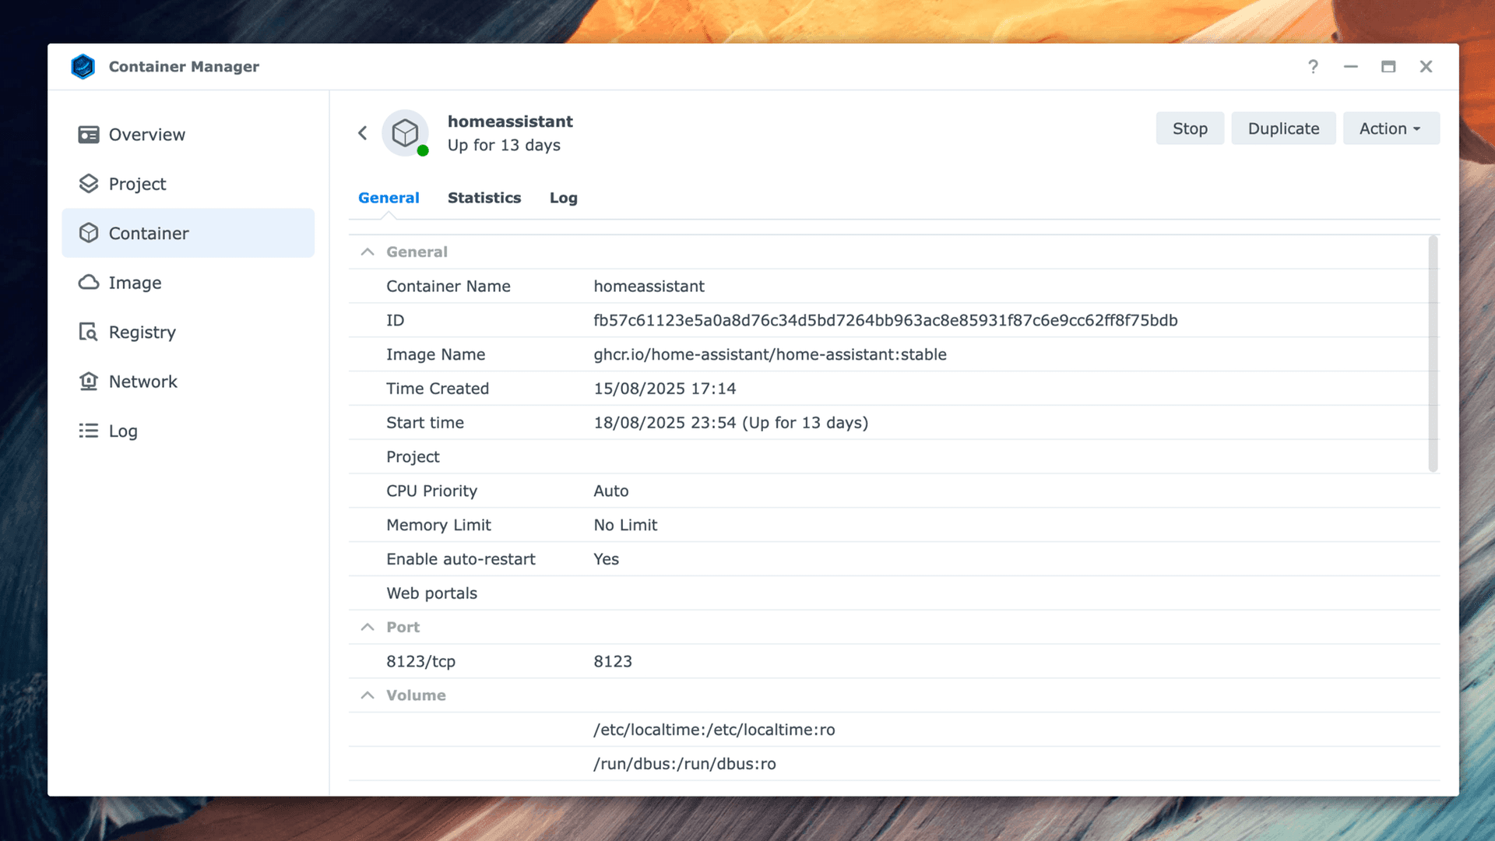Duplicate the homeassistant container
This screenshot has width=1495, height=841.
click(x=1283, y=128)
